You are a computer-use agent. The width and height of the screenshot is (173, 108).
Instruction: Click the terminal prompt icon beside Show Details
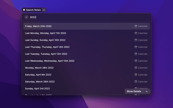(147, 91)
